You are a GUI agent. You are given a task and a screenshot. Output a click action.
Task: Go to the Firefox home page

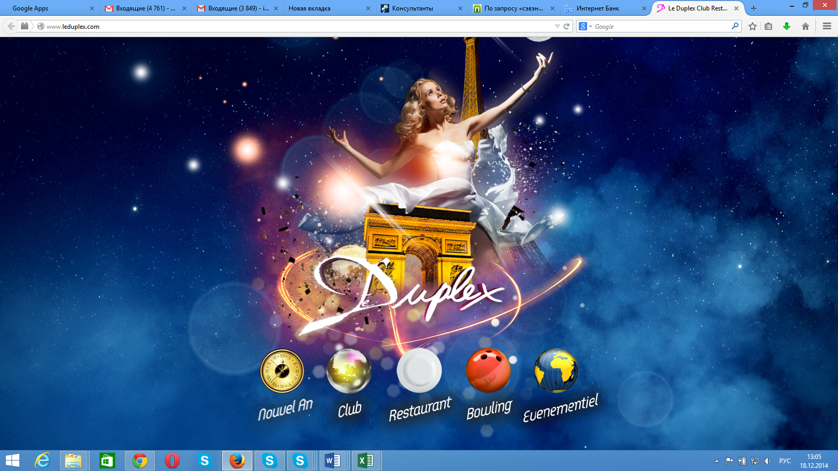pos(806,26)
